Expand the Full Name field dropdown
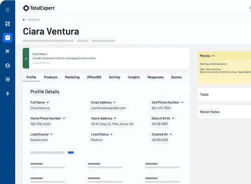The image size is (251, 184). coord(48,102)
